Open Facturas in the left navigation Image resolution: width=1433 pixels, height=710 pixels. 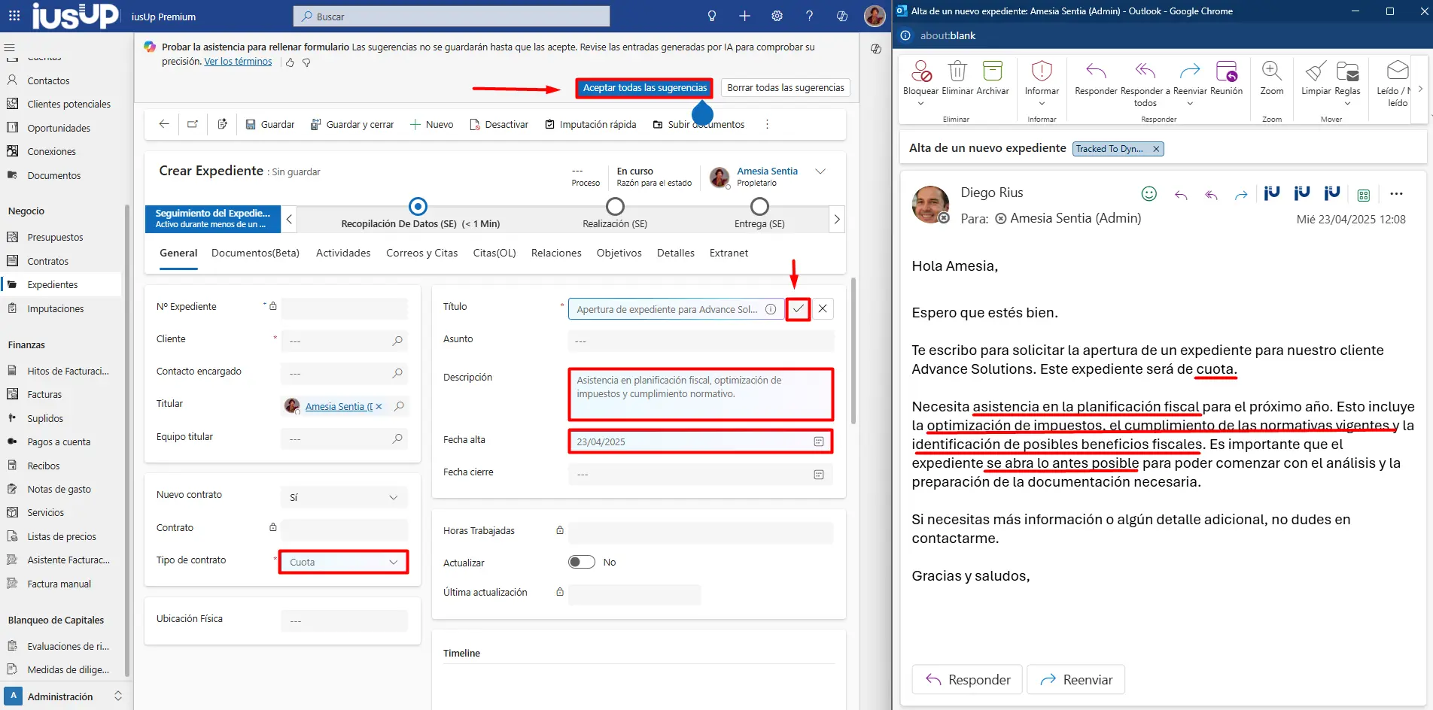point(44,394)
